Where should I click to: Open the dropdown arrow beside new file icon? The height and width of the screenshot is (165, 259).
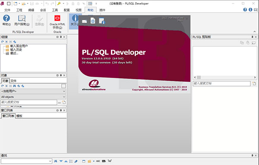(19, 3)
